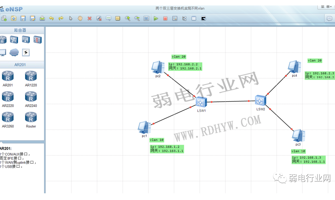Screen dimensions: 335x200
Task: Click the Zoom In magnifier icon
Action: click(127, 19)
